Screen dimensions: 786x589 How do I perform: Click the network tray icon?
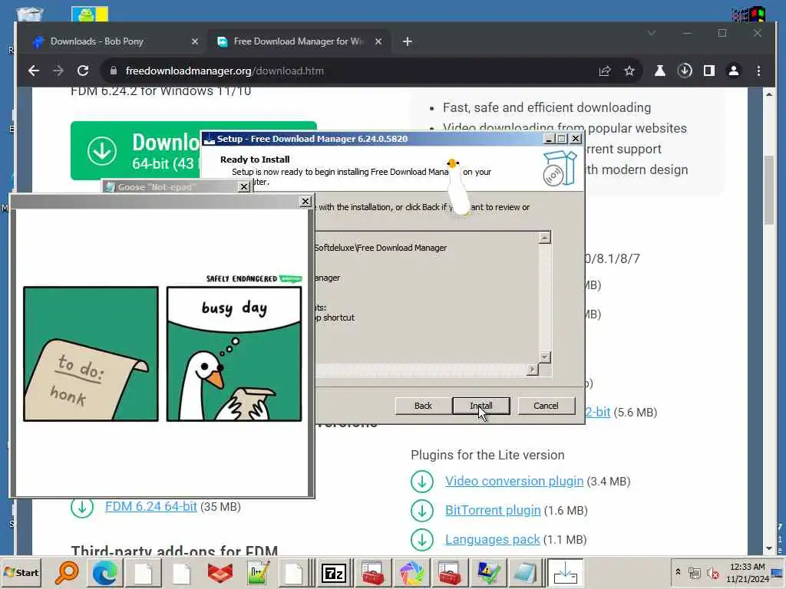click(x=695, y=572)
